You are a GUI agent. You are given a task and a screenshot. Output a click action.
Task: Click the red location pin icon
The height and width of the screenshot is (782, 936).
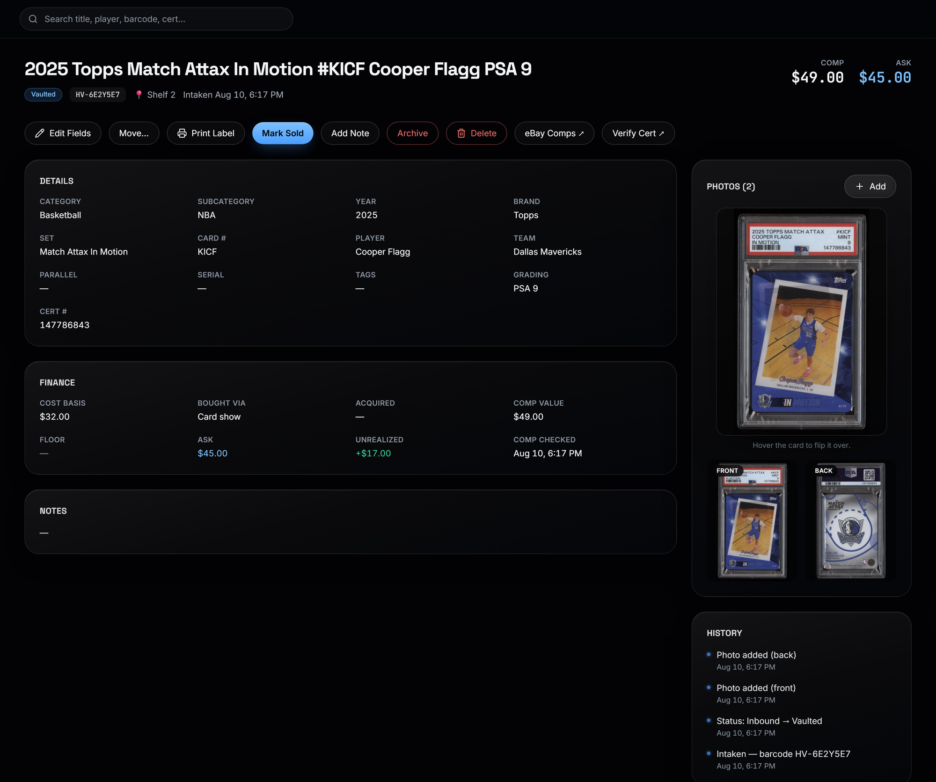139,95
